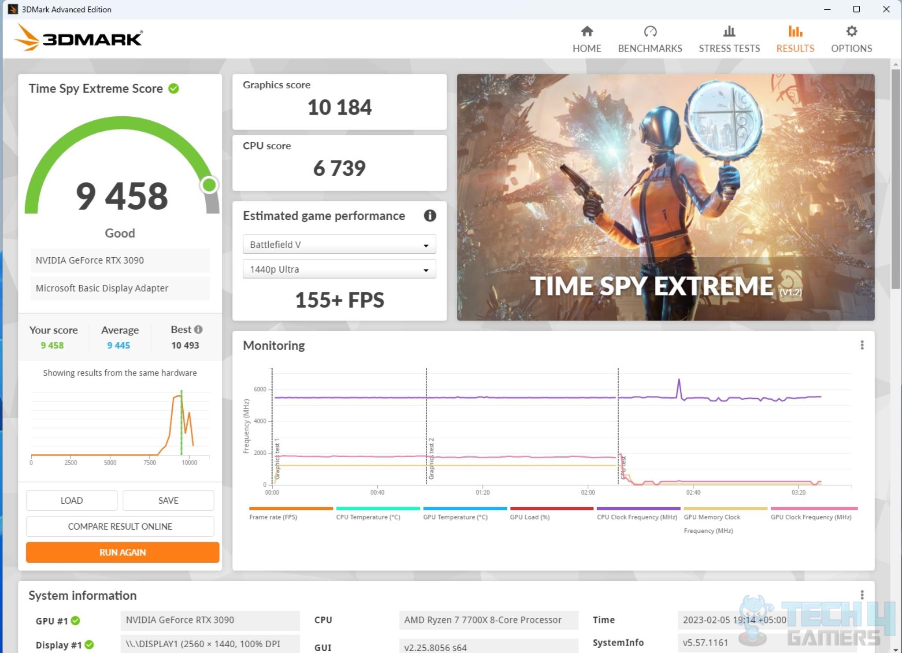This screenshot has width=902, height=653.
Task: Click the NVIDIA GeForce RTX 3090 label under score
Action: (x=120, y=260)
